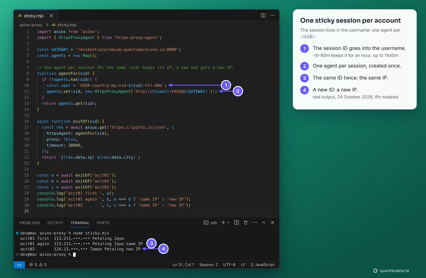Switch to the PORTS panel tab
This screenshot has width=426, height=278.
tap(103, 223)
